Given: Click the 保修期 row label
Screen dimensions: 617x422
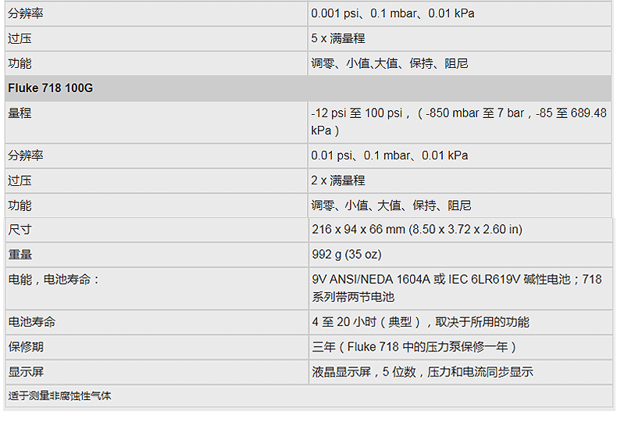Looking at the screenshot, I should click(x=26, y=347).
